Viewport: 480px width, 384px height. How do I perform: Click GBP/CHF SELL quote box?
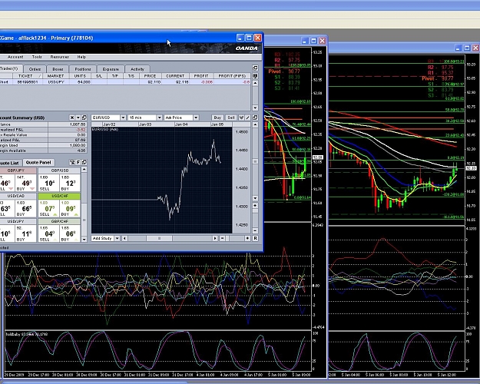point(49,234)
